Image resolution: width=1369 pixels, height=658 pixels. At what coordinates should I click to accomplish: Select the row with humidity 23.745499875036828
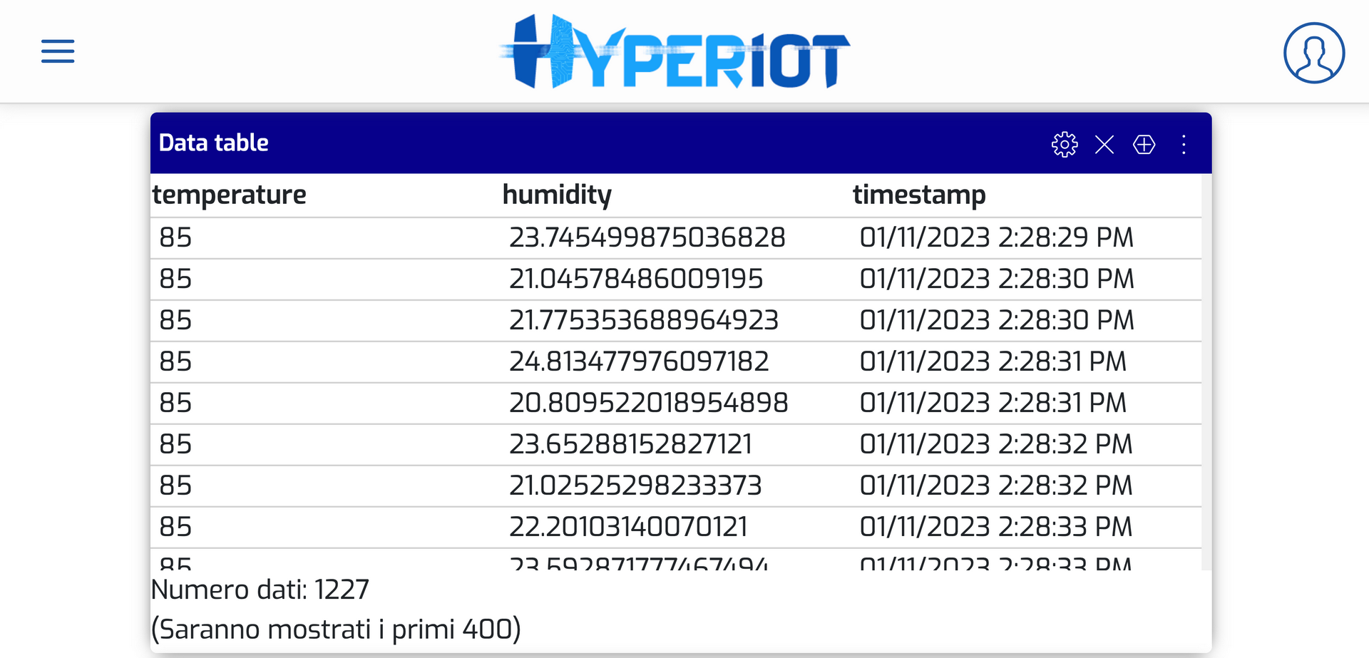(647, 237)
